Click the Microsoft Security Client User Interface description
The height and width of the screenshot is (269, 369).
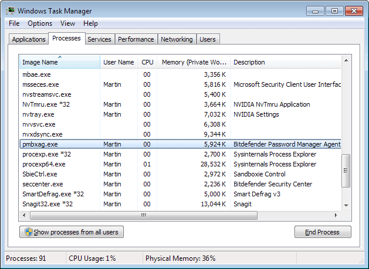click(x=287, y=84)
